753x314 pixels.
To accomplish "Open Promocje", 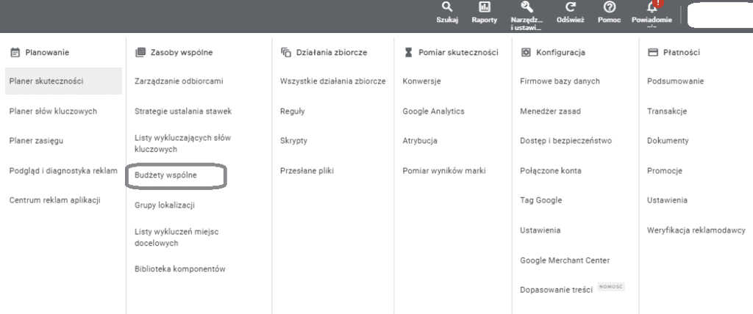I will coord(665,171).
